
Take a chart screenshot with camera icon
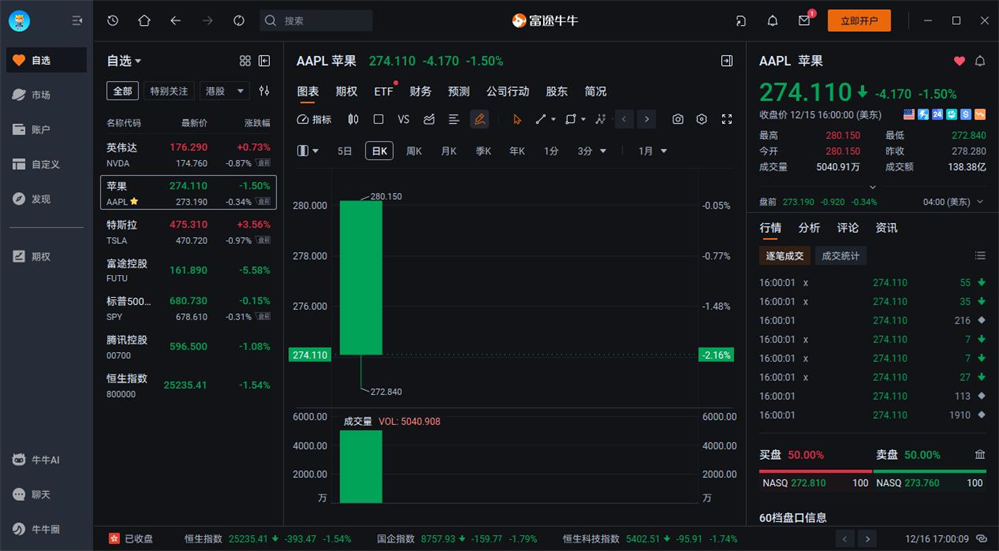(x=678, y=119)
